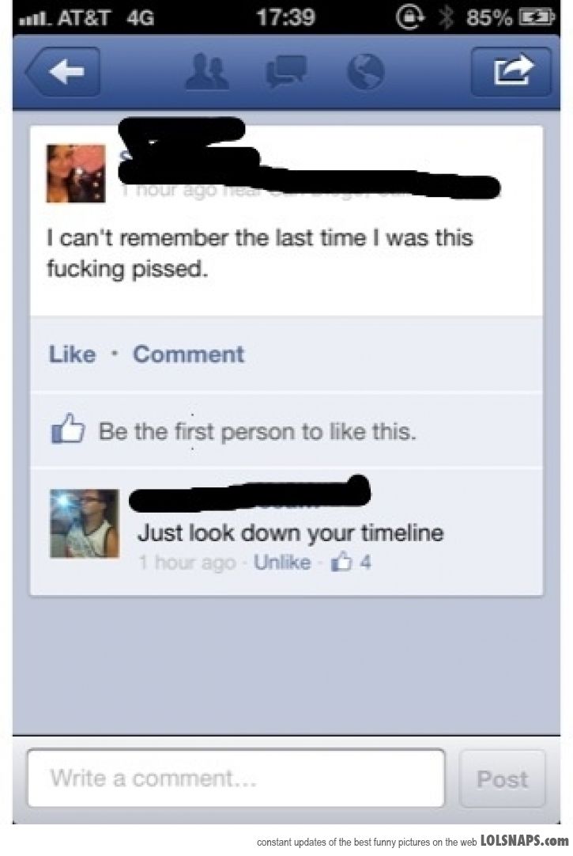Click the Comment link under the post
This screenshot has width=573, height=856.
pyautogui.click(x=189, y=354)
